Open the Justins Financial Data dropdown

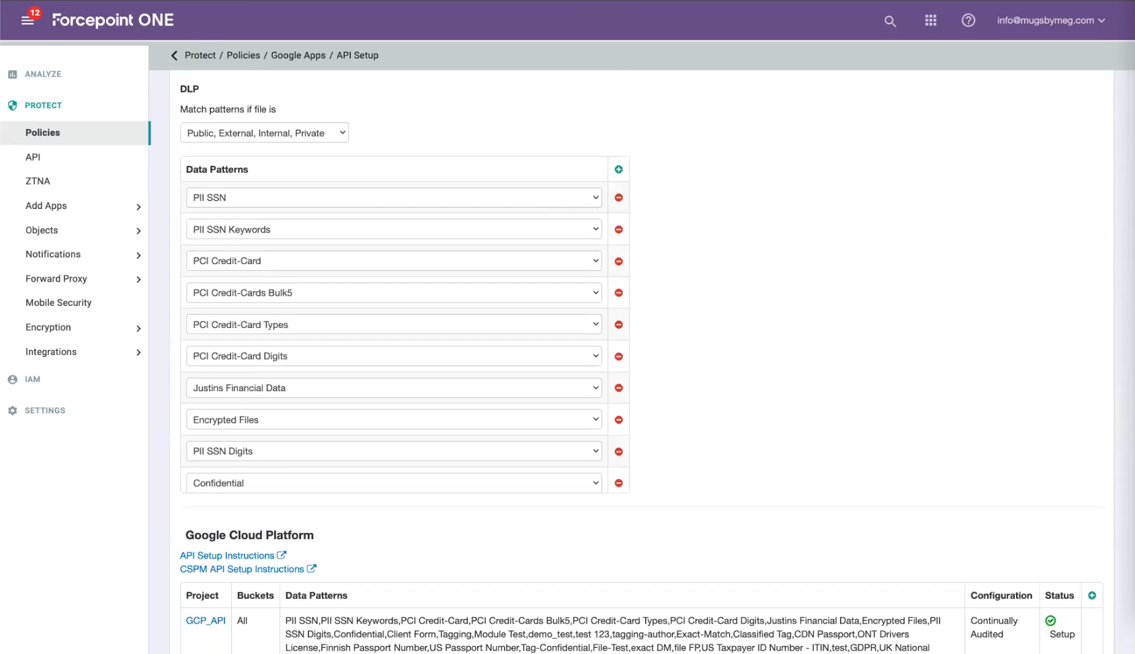394,388
